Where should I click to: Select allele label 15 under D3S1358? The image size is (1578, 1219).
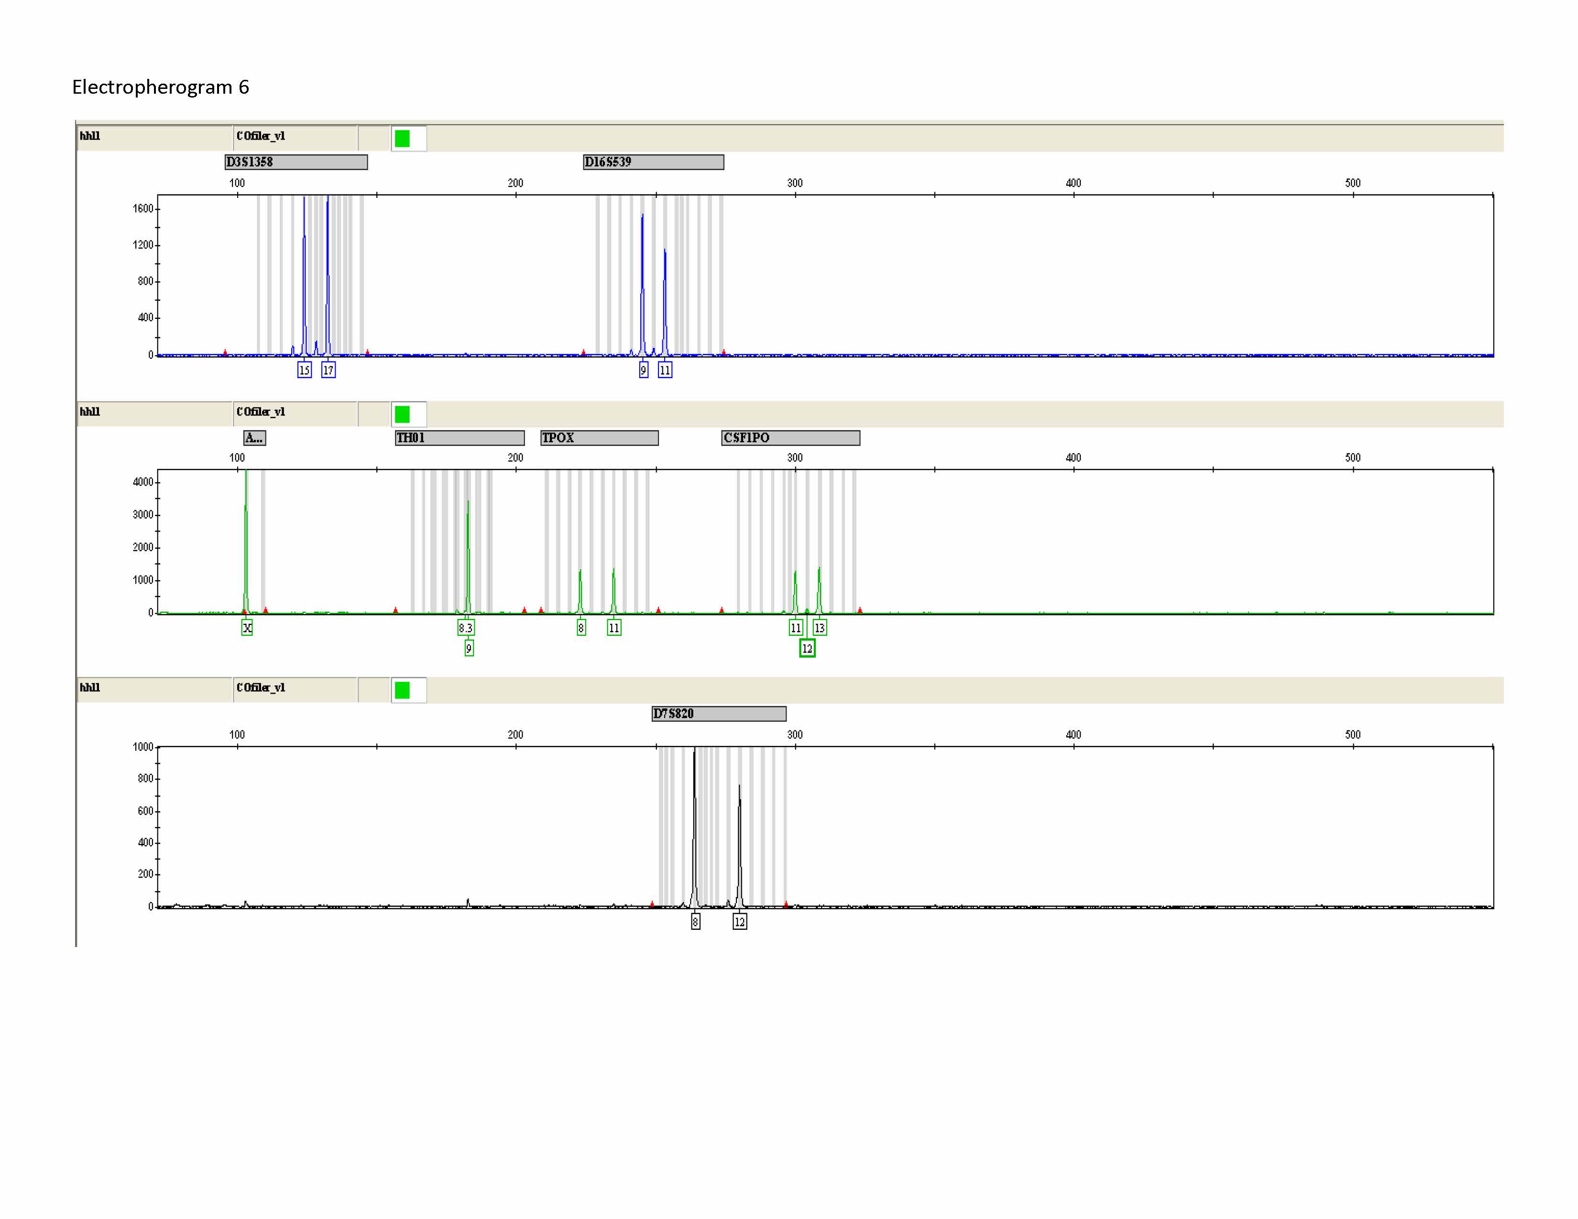[x=304, y=370]
